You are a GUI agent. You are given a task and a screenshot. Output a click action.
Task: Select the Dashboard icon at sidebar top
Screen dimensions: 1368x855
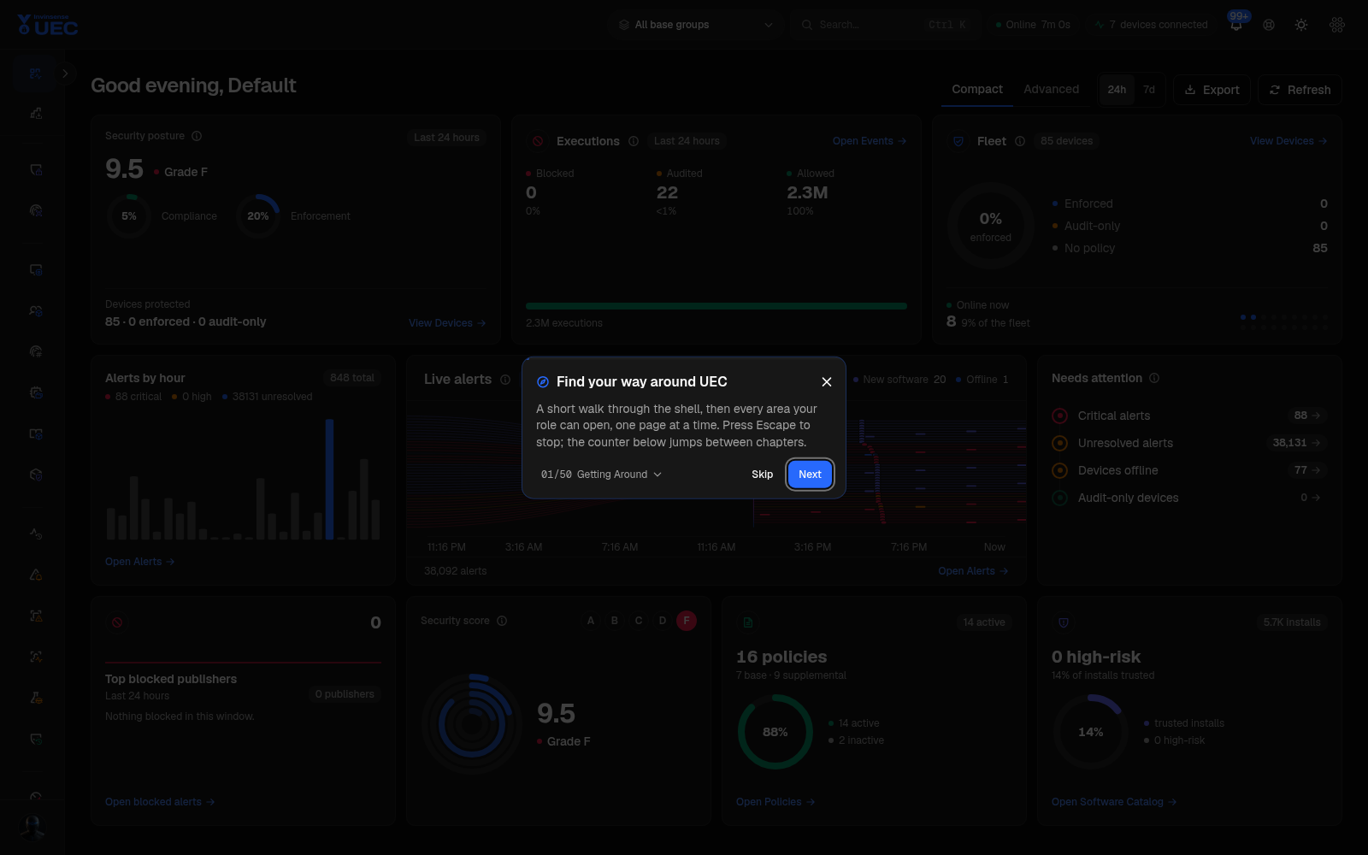(x=35, y=74)
